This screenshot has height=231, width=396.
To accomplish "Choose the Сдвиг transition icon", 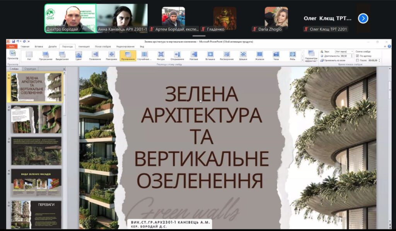I will pyautogui.click(x=79, y=56).
